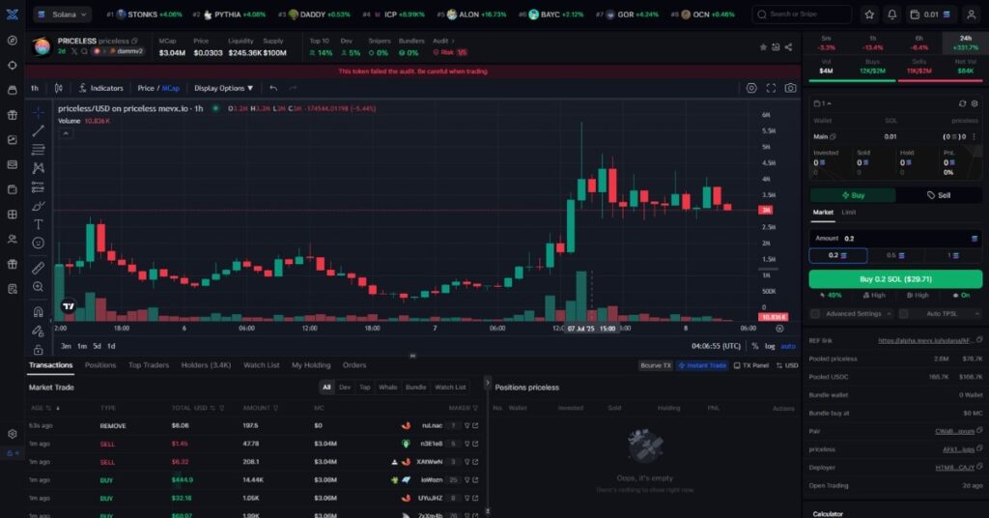The width and height of the screenshot is (989, 518).
Task: Open chart settings circle icon in toolbar
Action: [x=751, y=88]
